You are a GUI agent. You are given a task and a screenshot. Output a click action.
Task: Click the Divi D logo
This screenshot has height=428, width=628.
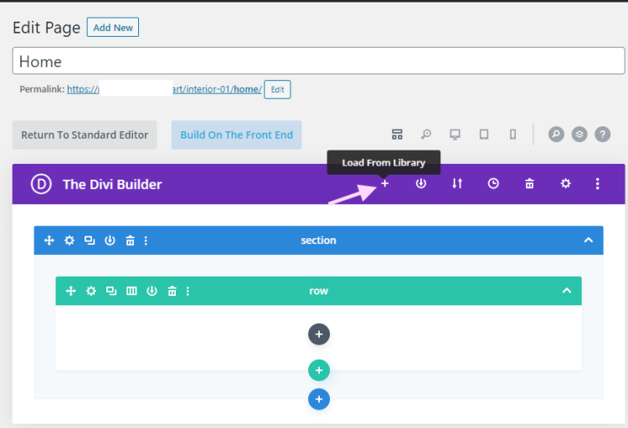pyautogui.click(x=41, y=184)
